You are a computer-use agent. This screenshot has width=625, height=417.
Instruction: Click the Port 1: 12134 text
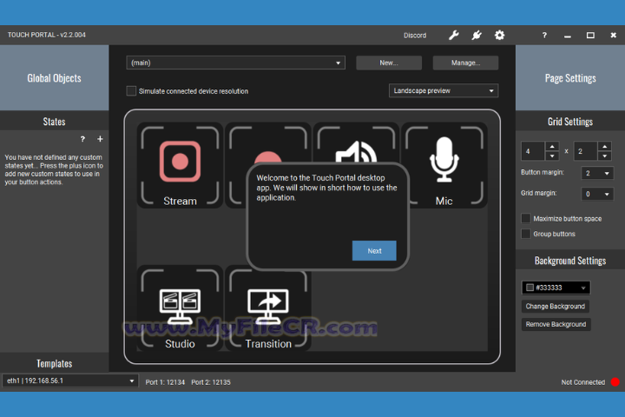click(165, 382)
